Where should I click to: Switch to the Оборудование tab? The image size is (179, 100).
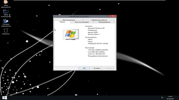point(104,22)
